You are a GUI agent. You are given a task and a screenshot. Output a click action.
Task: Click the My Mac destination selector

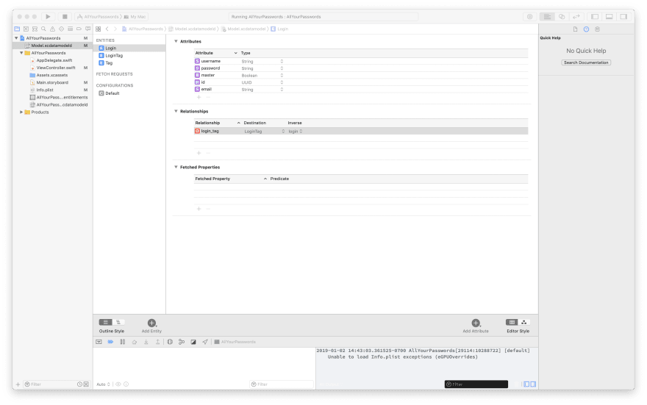(135, 17)
